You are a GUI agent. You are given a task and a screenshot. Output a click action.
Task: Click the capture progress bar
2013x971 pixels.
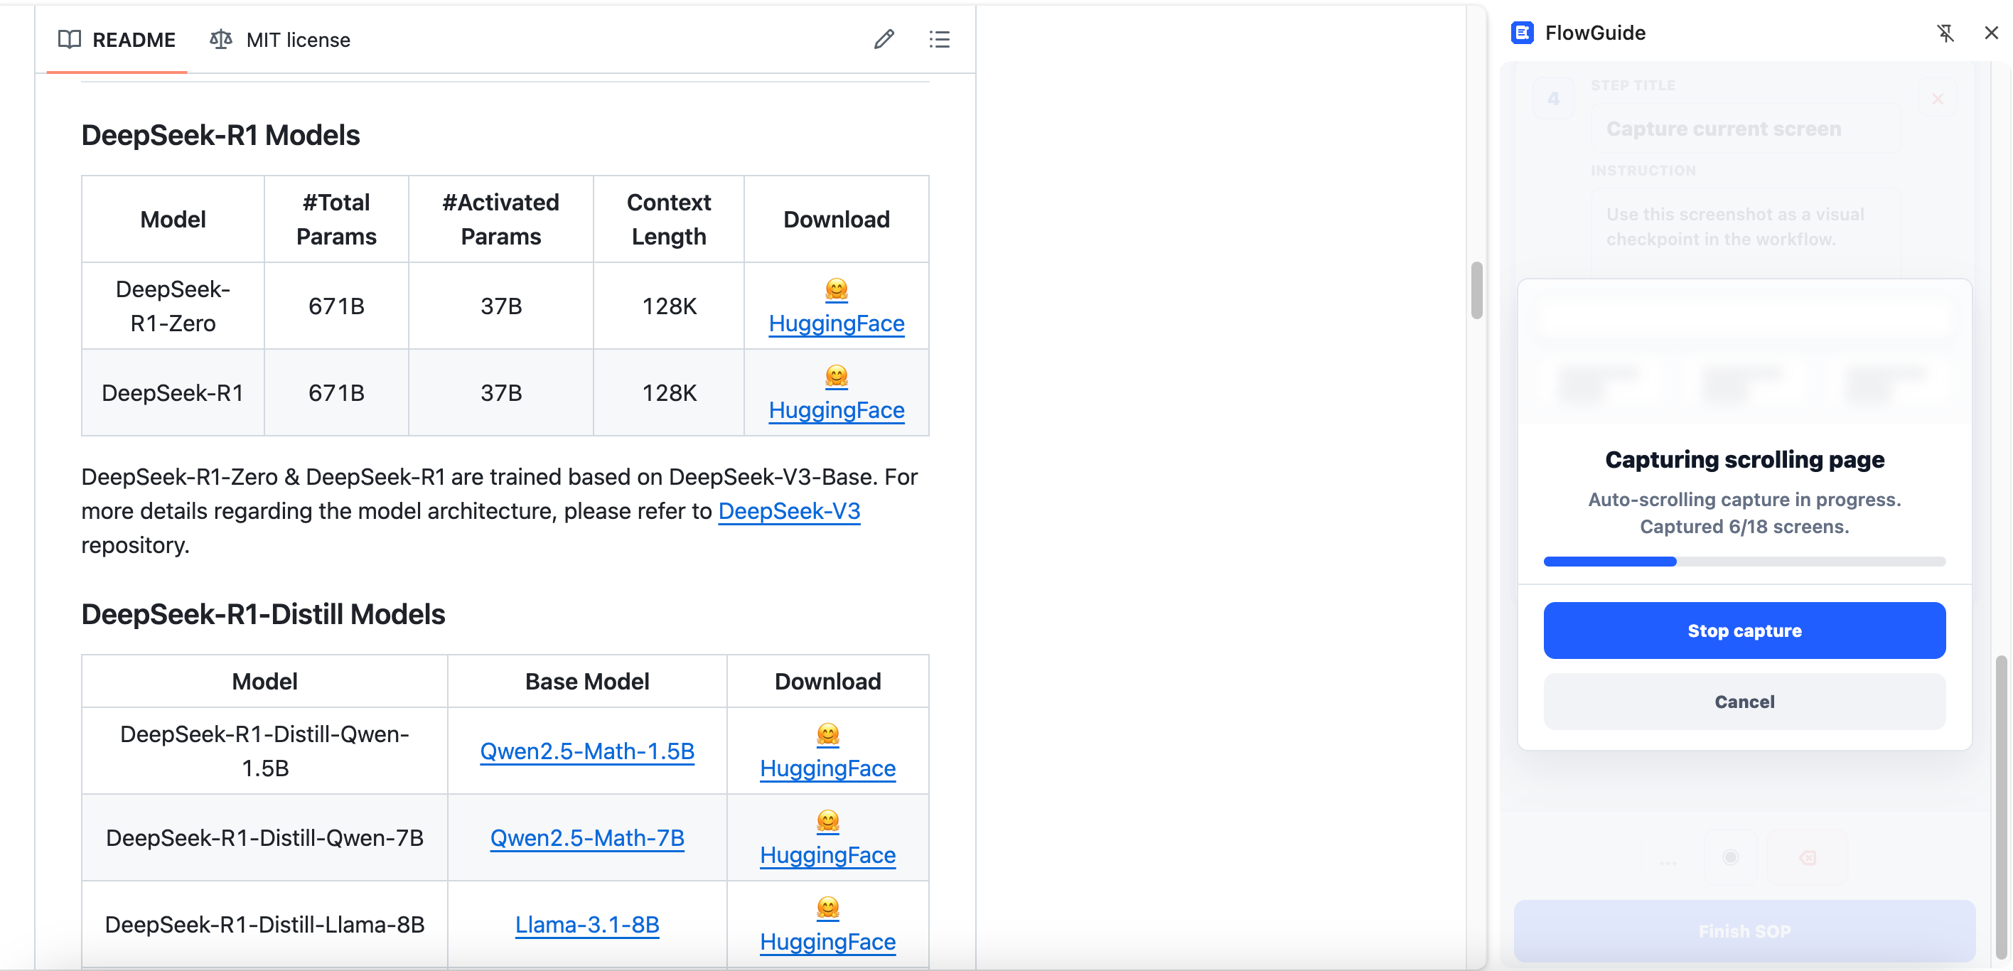pyautogui.click(x=1744, y=561)
